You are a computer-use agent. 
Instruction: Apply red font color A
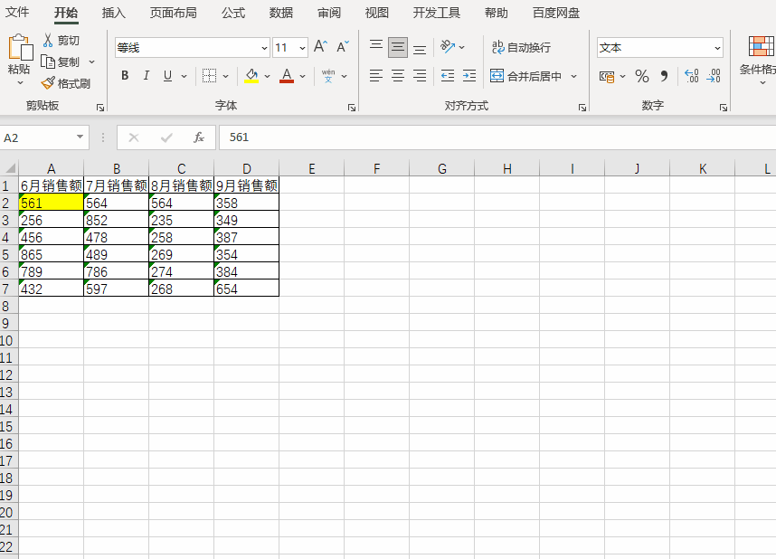tap(287, 76)
